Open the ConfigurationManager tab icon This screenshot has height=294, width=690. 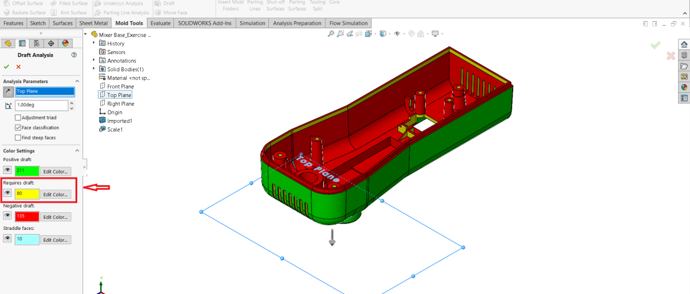click(x=37, y=44)
